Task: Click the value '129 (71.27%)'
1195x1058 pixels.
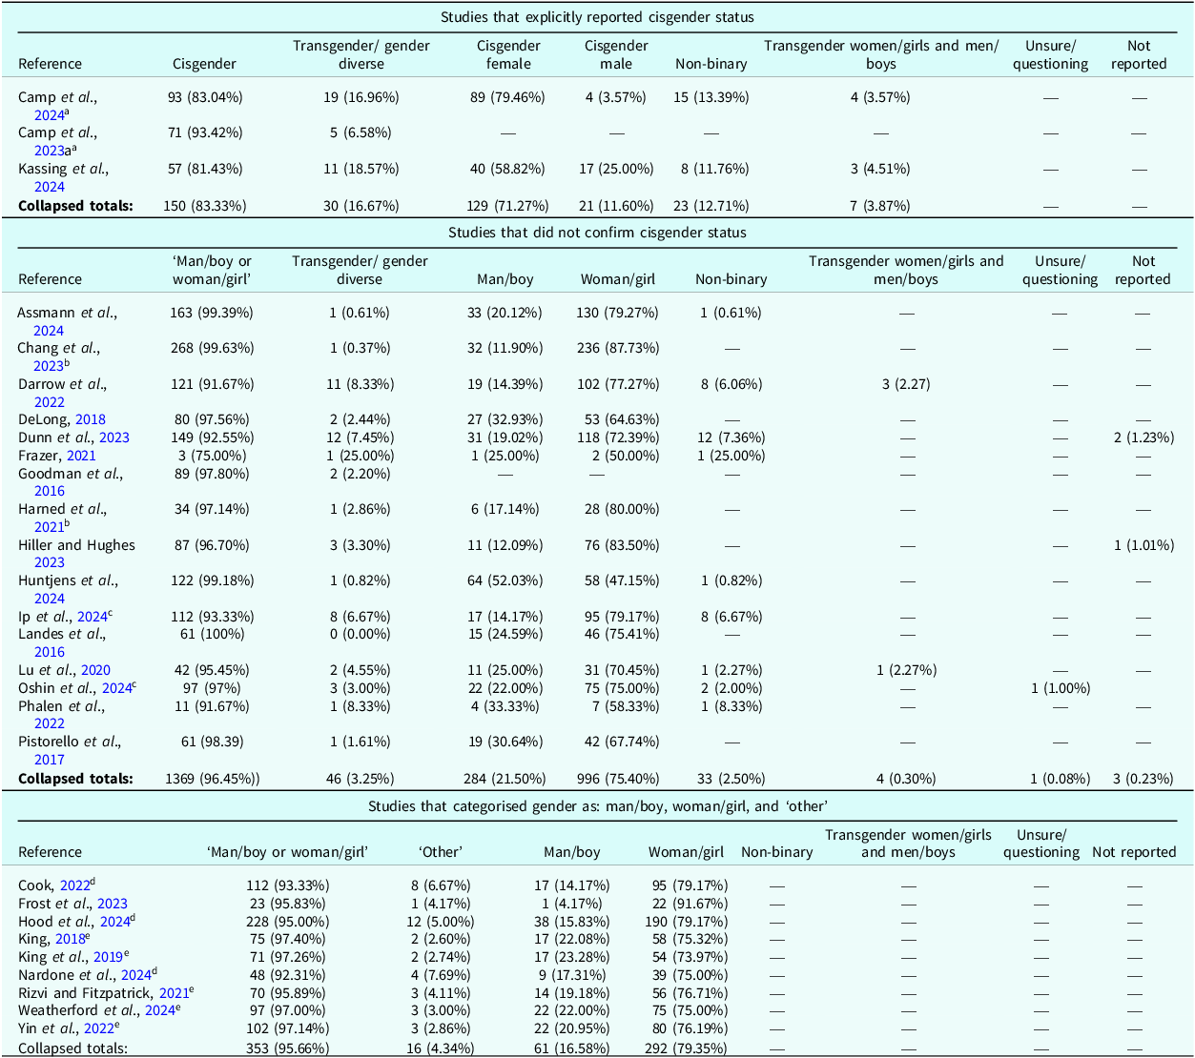Action: click(x=508, y=205)
